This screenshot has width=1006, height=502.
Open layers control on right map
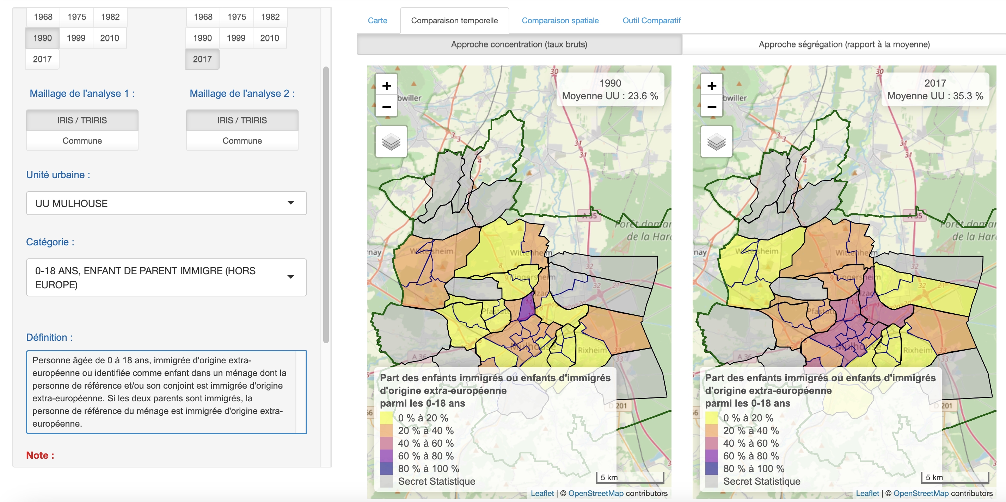click(x=716, y=142)
